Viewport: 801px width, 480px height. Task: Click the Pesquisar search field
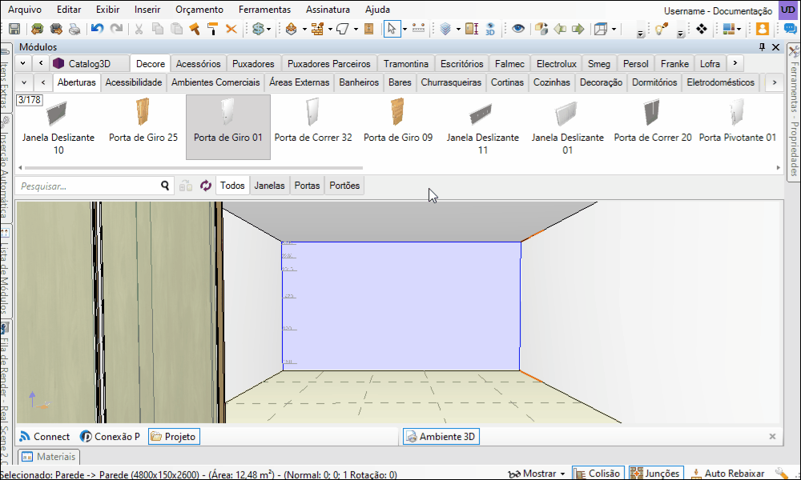(x=88, y=186)
